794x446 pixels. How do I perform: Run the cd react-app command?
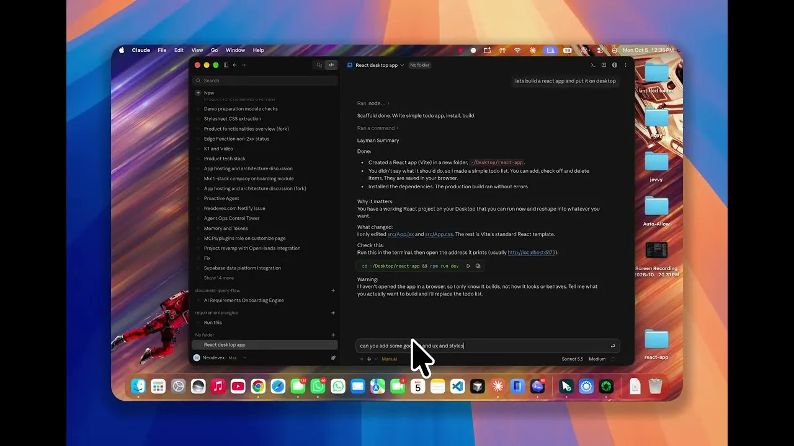(x=468, y=266)
